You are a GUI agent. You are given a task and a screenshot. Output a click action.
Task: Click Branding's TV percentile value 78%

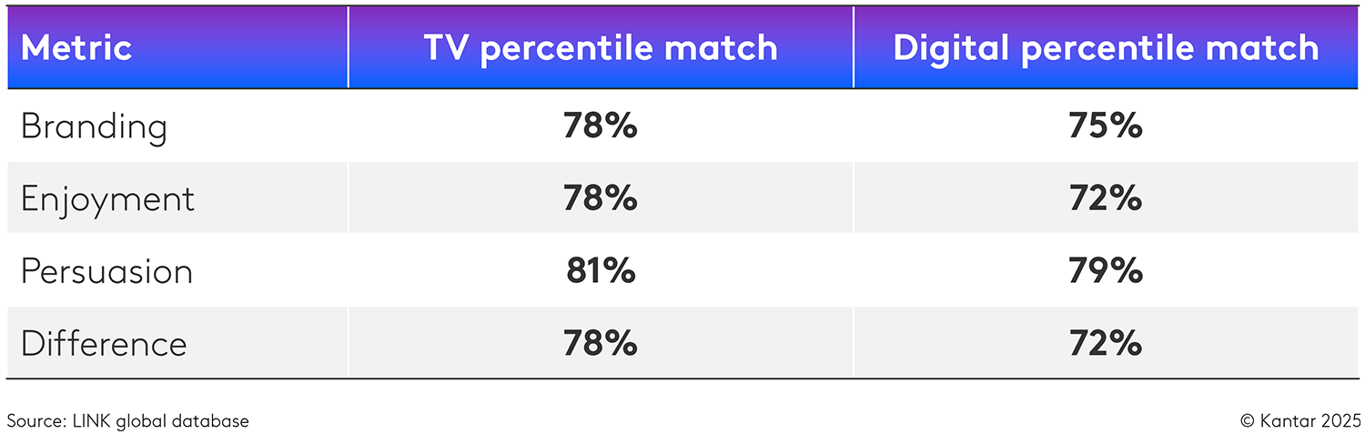[600, 126]
